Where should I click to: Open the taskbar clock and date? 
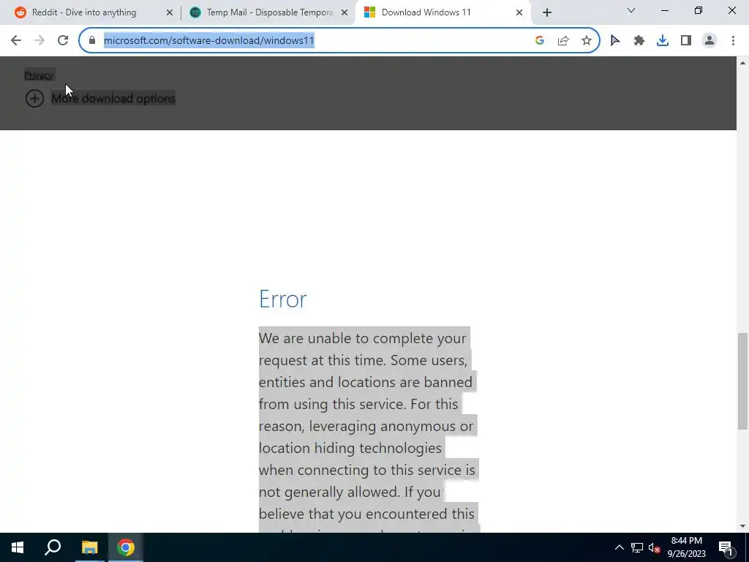click(686, 547)
